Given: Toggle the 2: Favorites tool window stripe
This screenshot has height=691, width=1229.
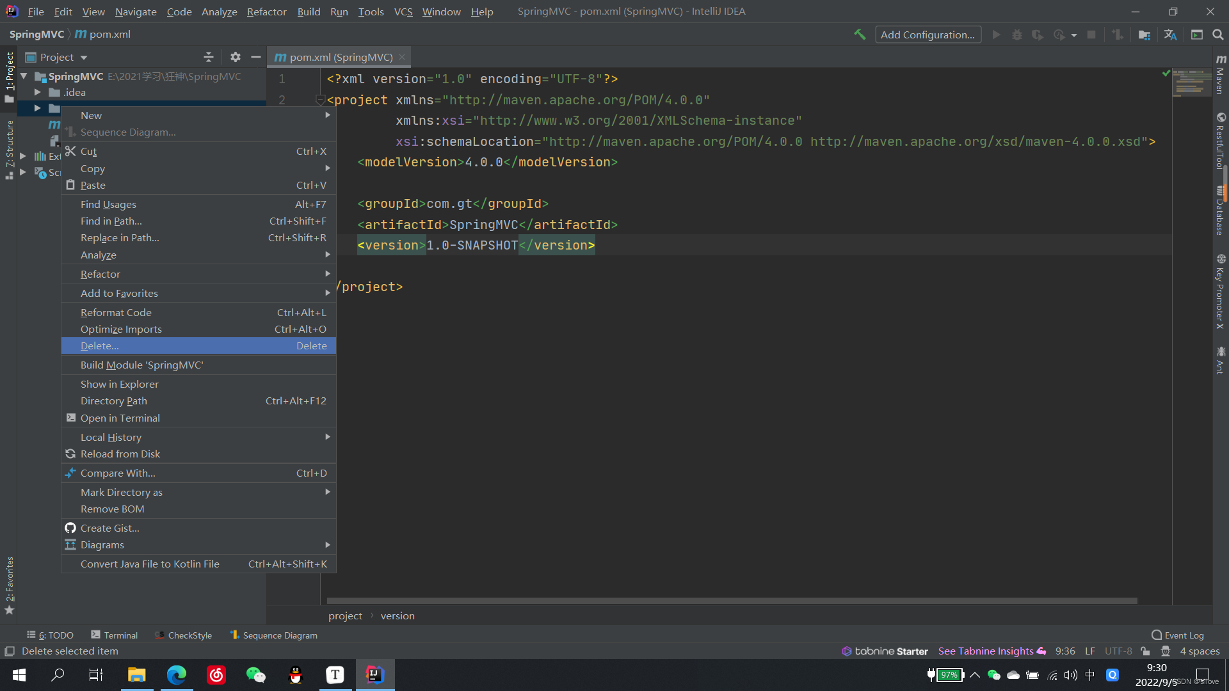Looking at the screenshot, I should 9,585.
